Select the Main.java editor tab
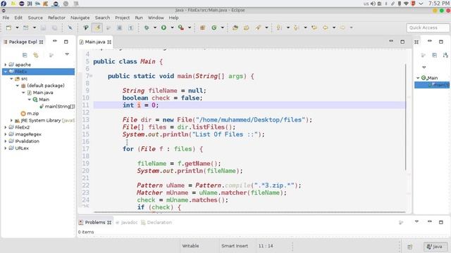The image size is (451, 253). 96,42
